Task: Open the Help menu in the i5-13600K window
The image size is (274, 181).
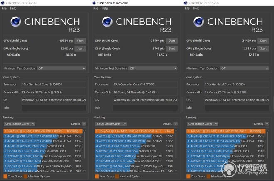Action: tap(196, 8)
